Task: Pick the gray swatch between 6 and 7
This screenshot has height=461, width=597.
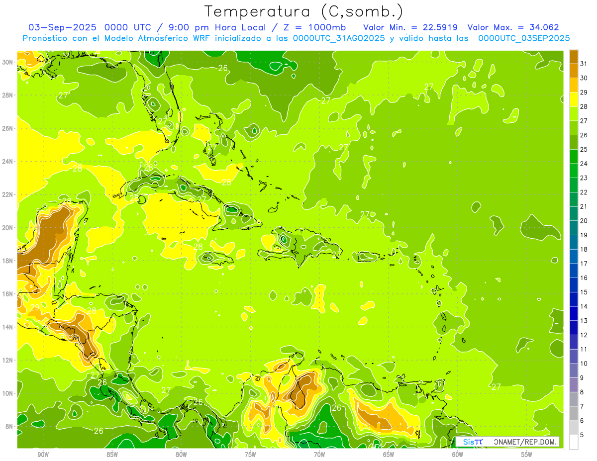Action: pyautogui.click(x=574, y=413)
